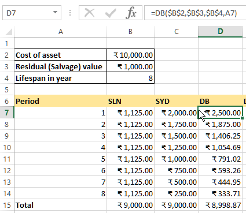This screenshot has width=246, height=213.
Task: Select the lifespan value 8 in column B
Action: 130,78
